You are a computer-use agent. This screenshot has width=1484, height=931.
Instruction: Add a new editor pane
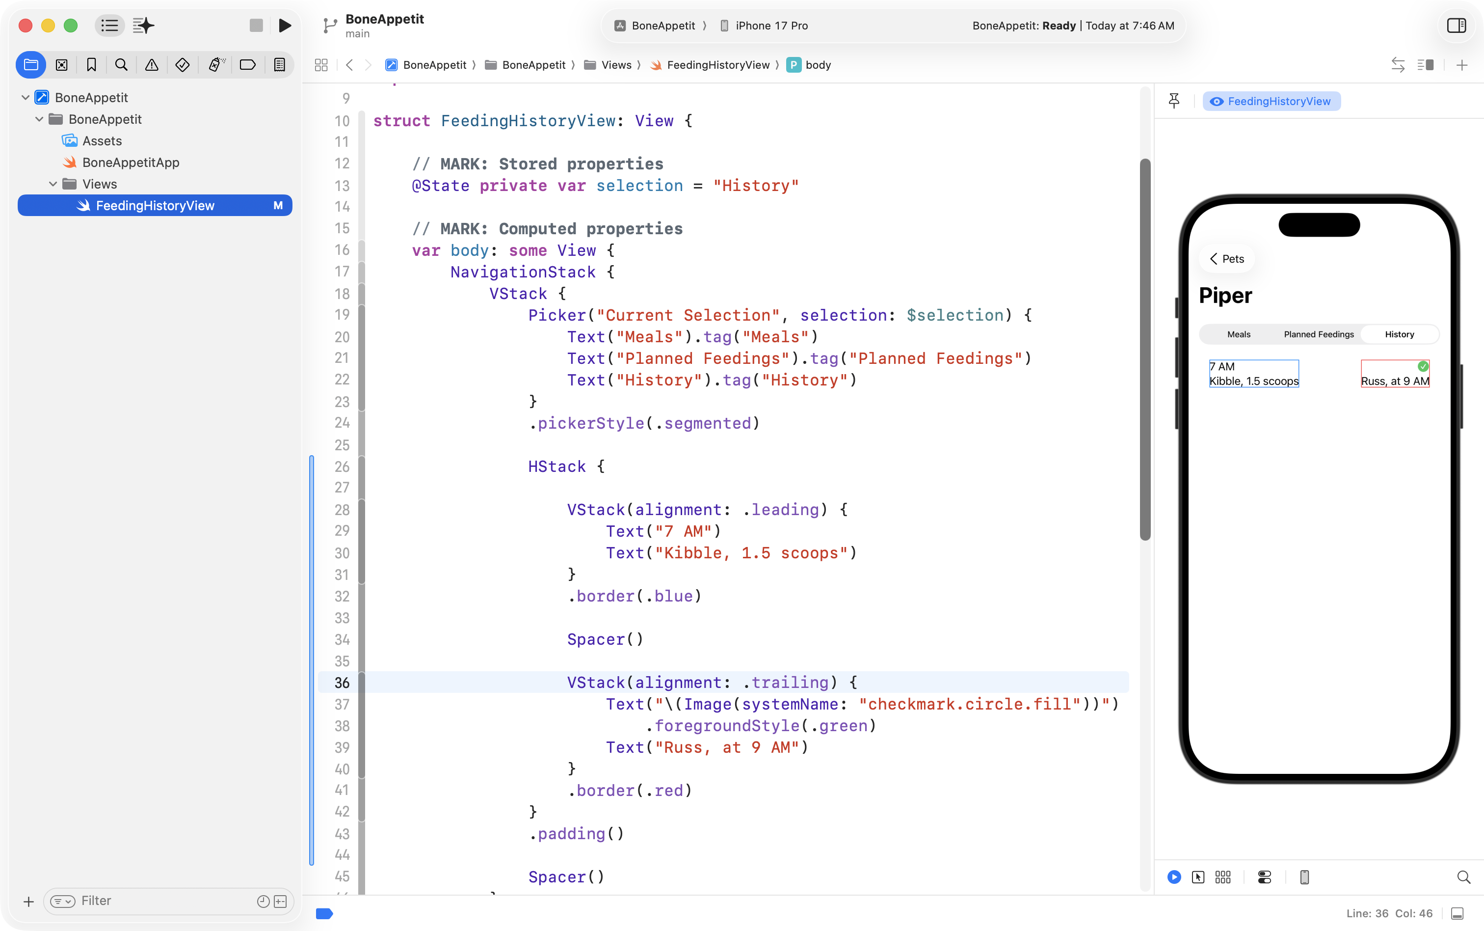tap(1462, 65)
